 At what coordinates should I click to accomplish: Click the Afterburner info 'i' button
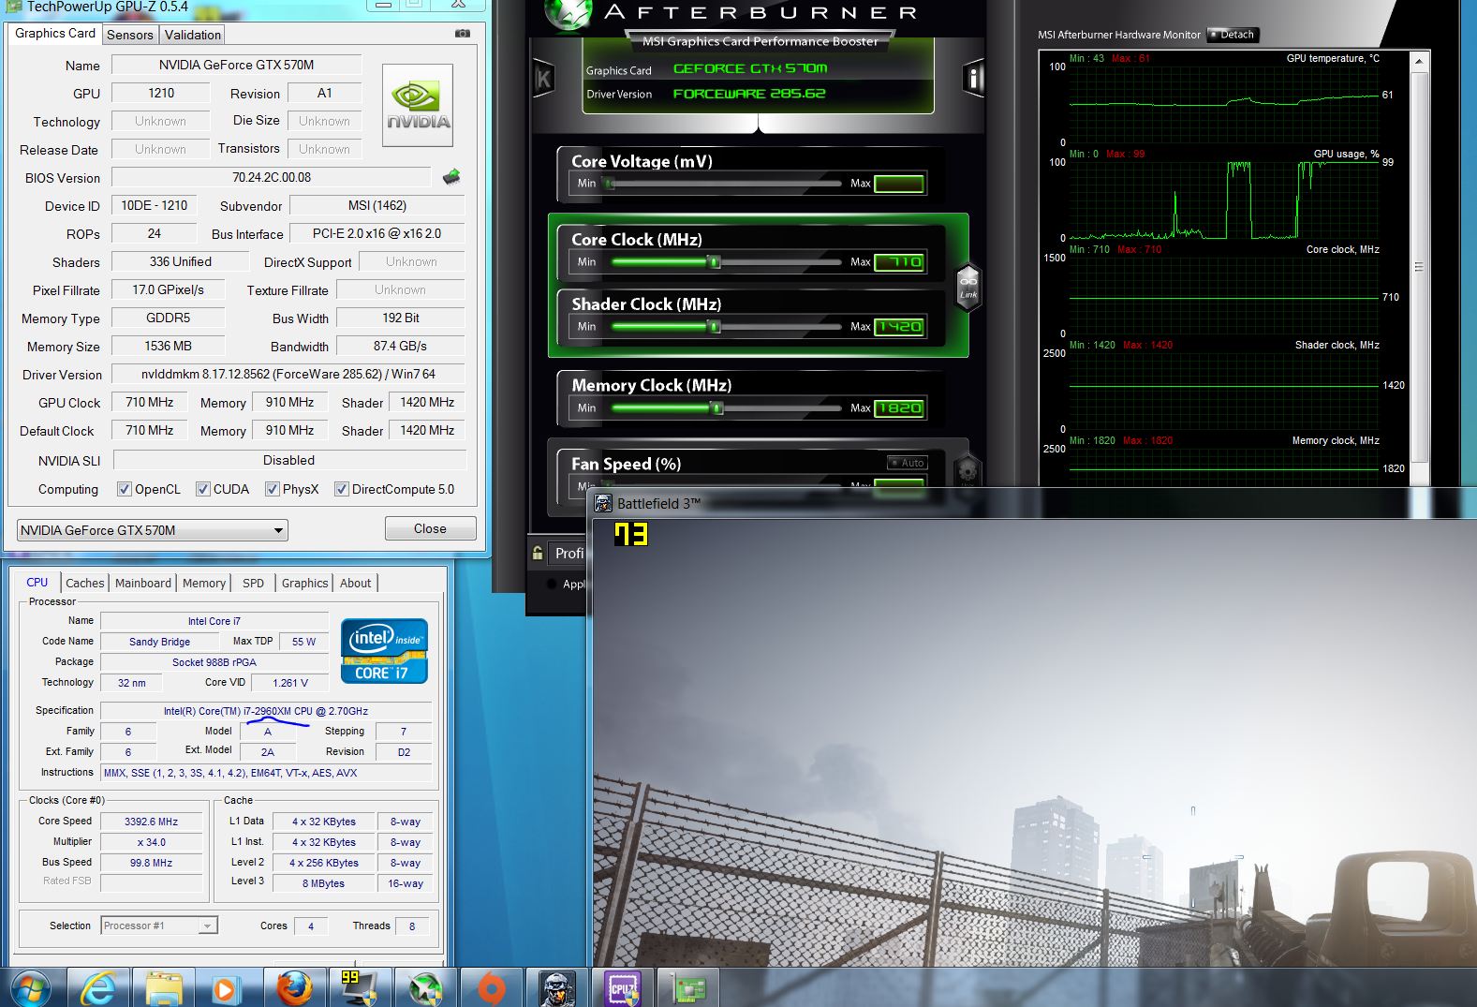click(x=973, y=79)
